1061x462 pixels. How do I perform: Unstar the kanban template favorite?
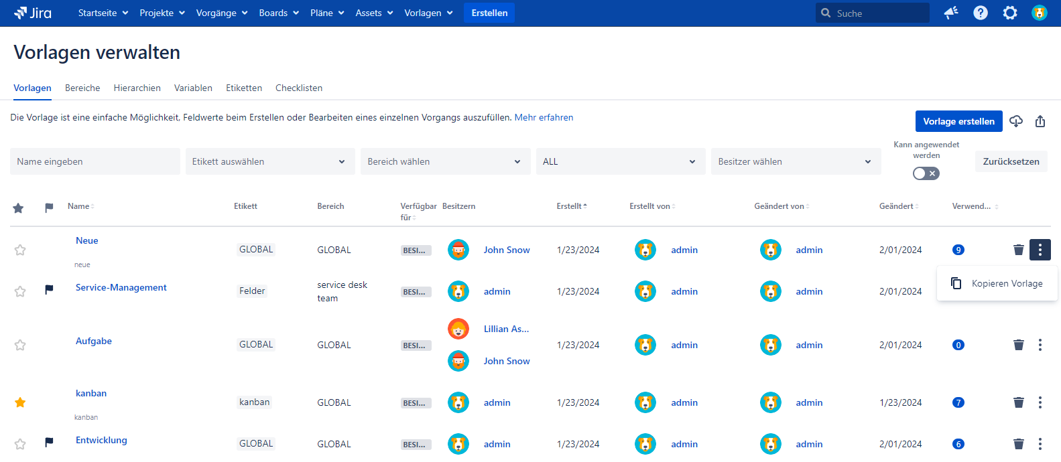[20, 402]
